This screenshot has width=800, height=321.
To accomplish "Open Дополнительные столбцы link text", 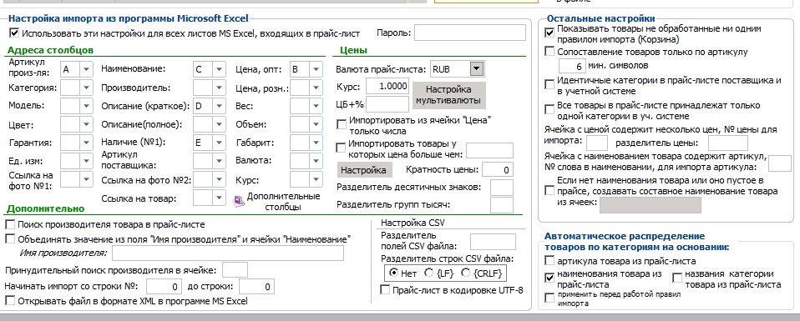I will 283,202.
